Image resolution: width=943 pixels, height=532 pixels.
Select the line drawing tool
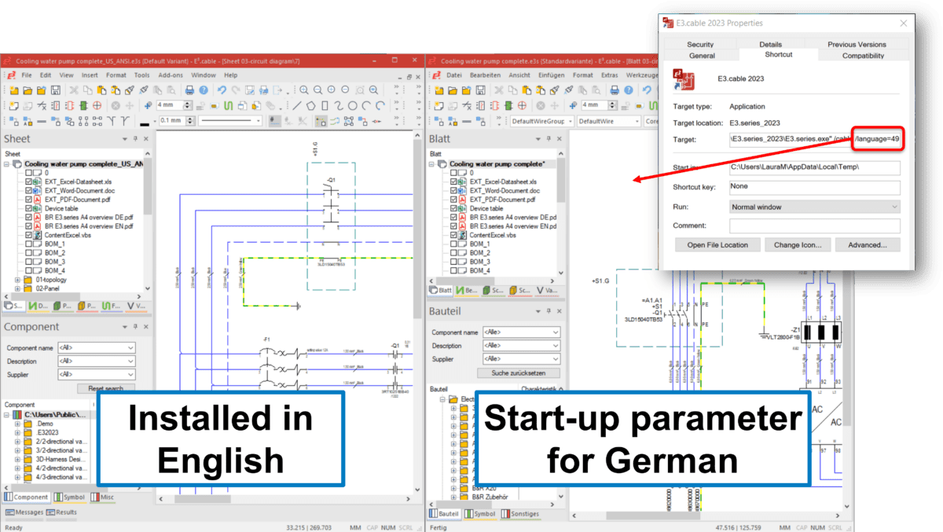(297, 105)
